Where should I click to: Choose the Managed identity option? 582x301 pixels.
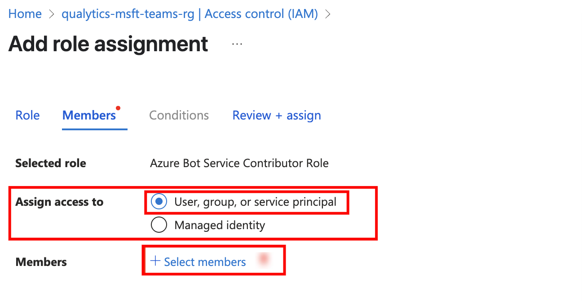pyautogui.click(x=159, y=225)
